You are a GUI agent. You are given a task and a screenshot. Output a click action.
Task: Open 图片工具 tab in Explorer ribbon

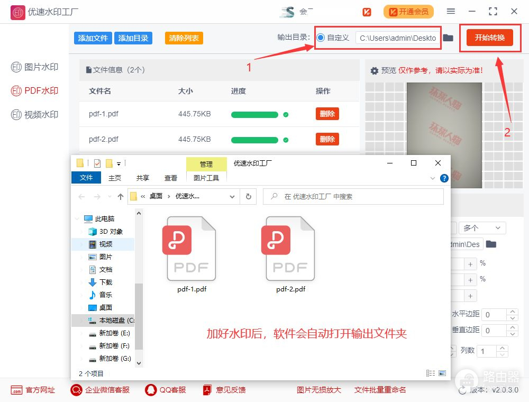tap(206, 178)
